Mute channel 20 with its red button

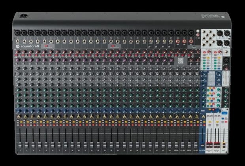[x=145, y=125]
